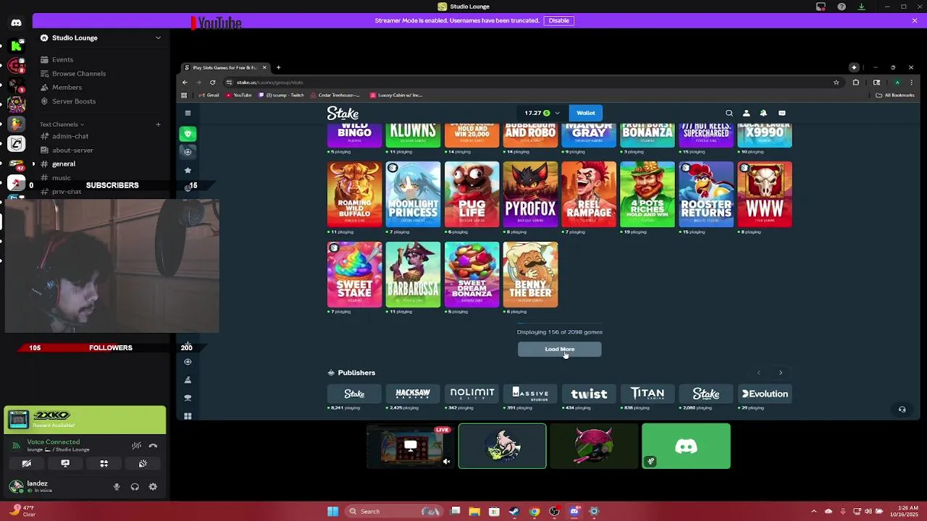
Task: Open the Stake profile icon
Action: click(746, 113)
